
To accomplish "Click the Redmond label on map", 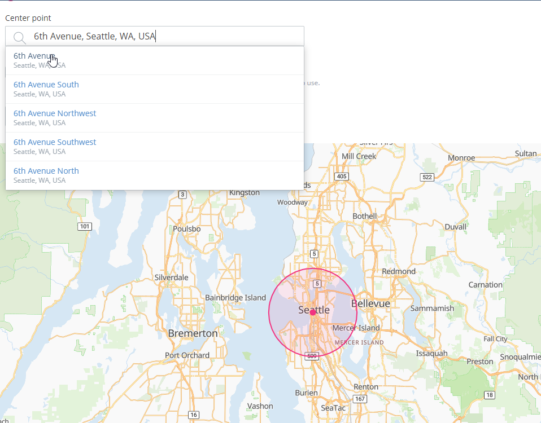I will pos(399,271).
